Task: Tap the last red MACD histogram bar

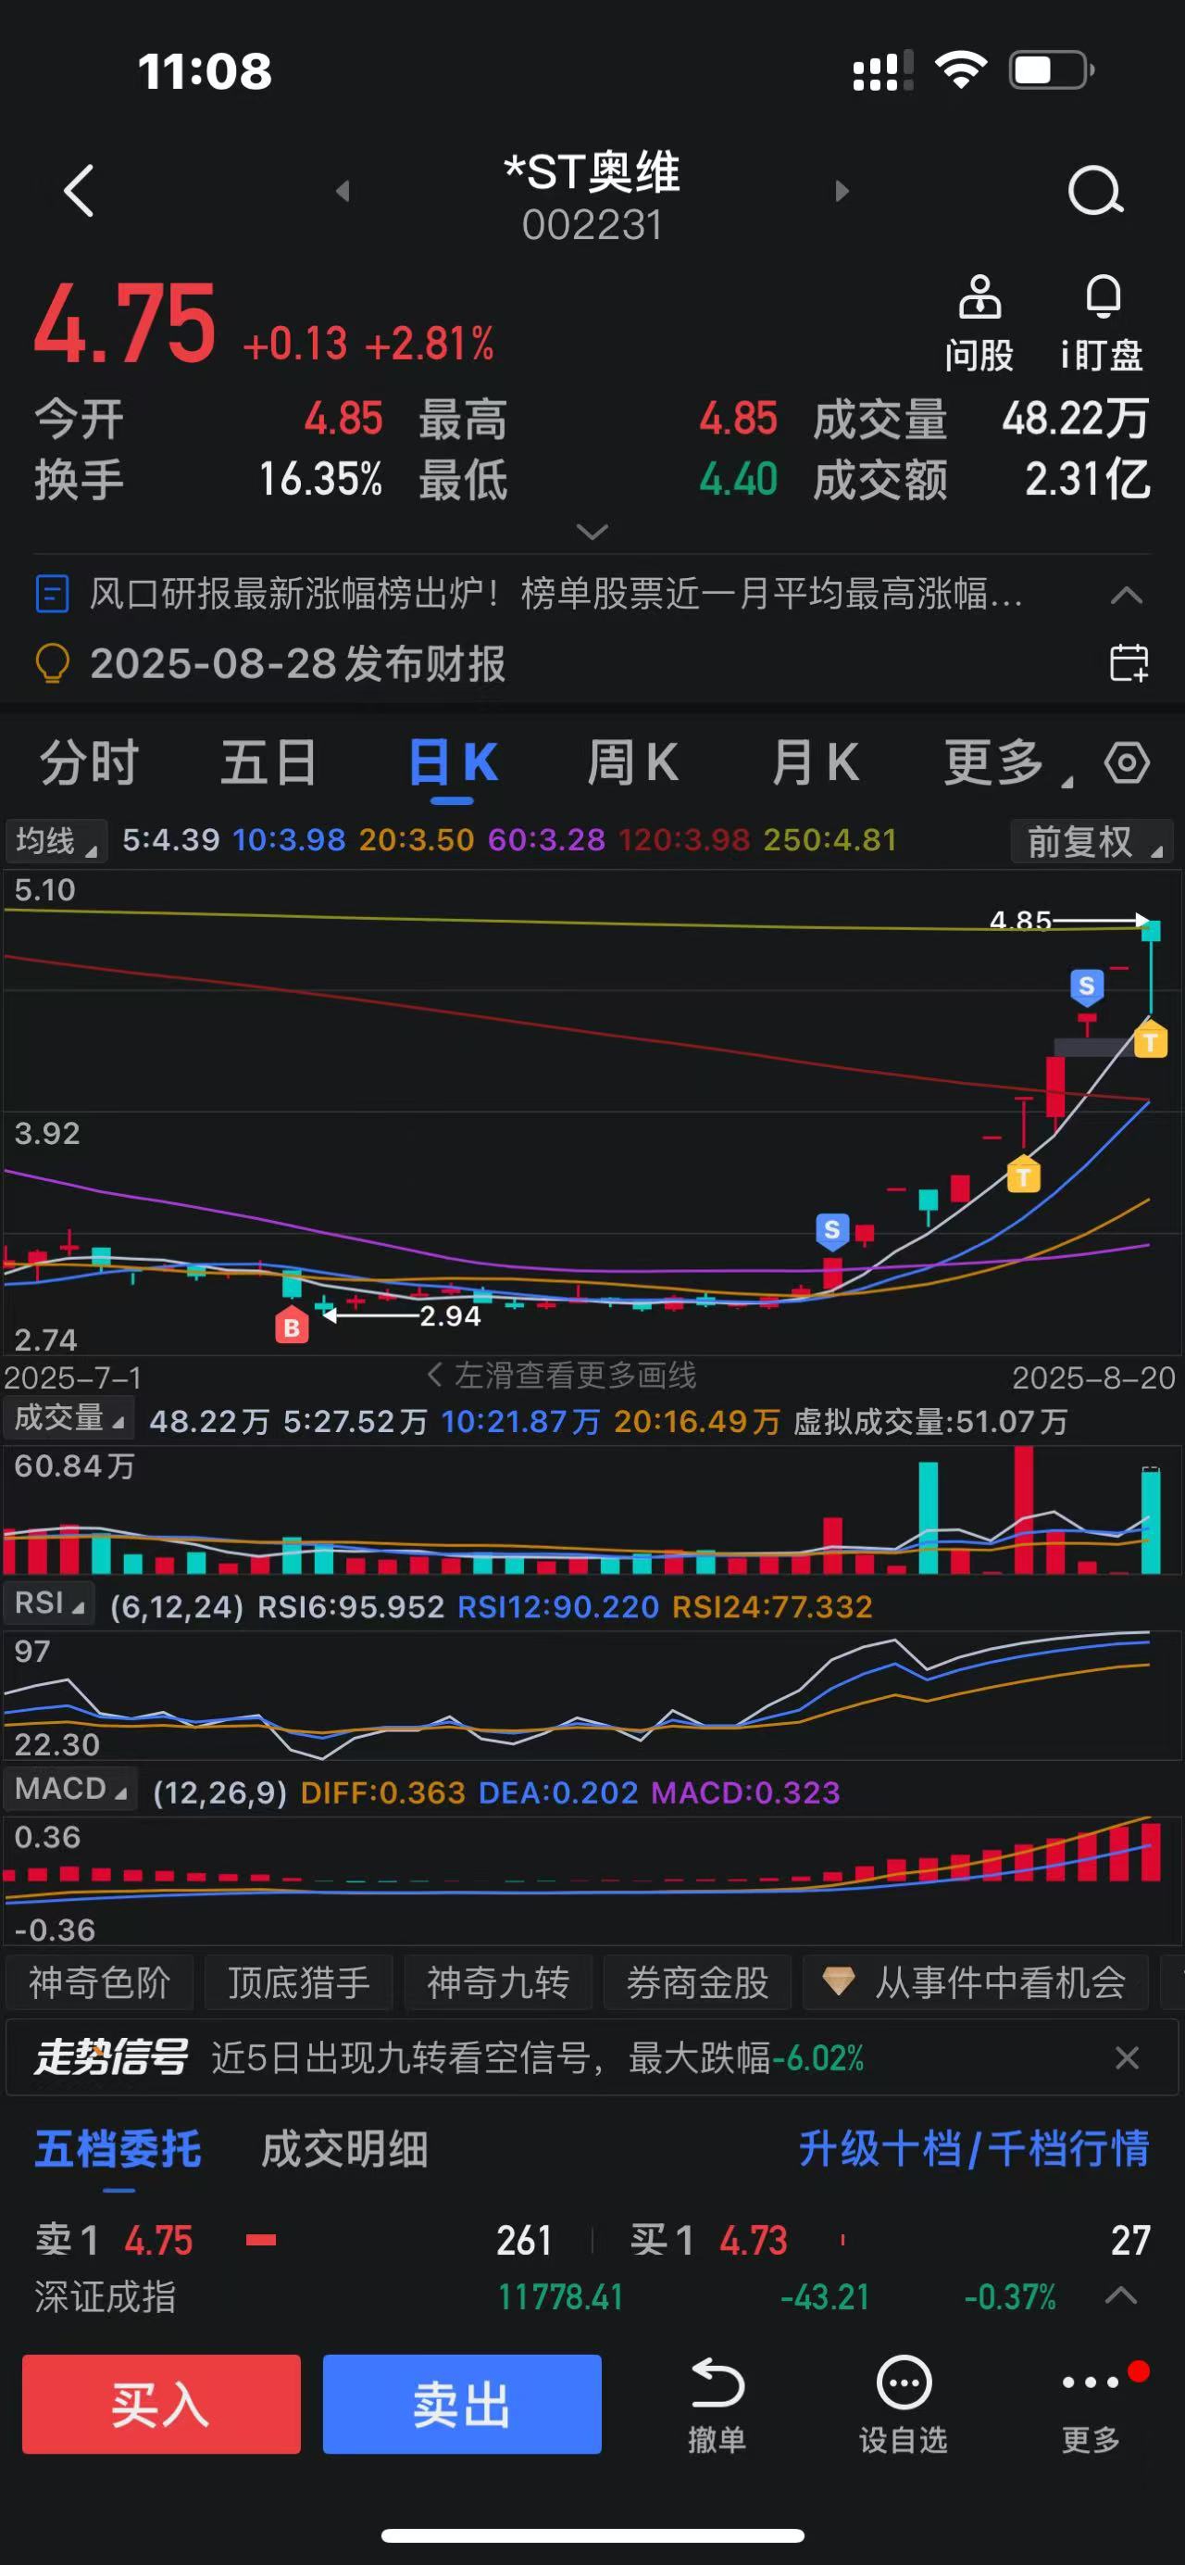Action: (x=1151, y=1851)
